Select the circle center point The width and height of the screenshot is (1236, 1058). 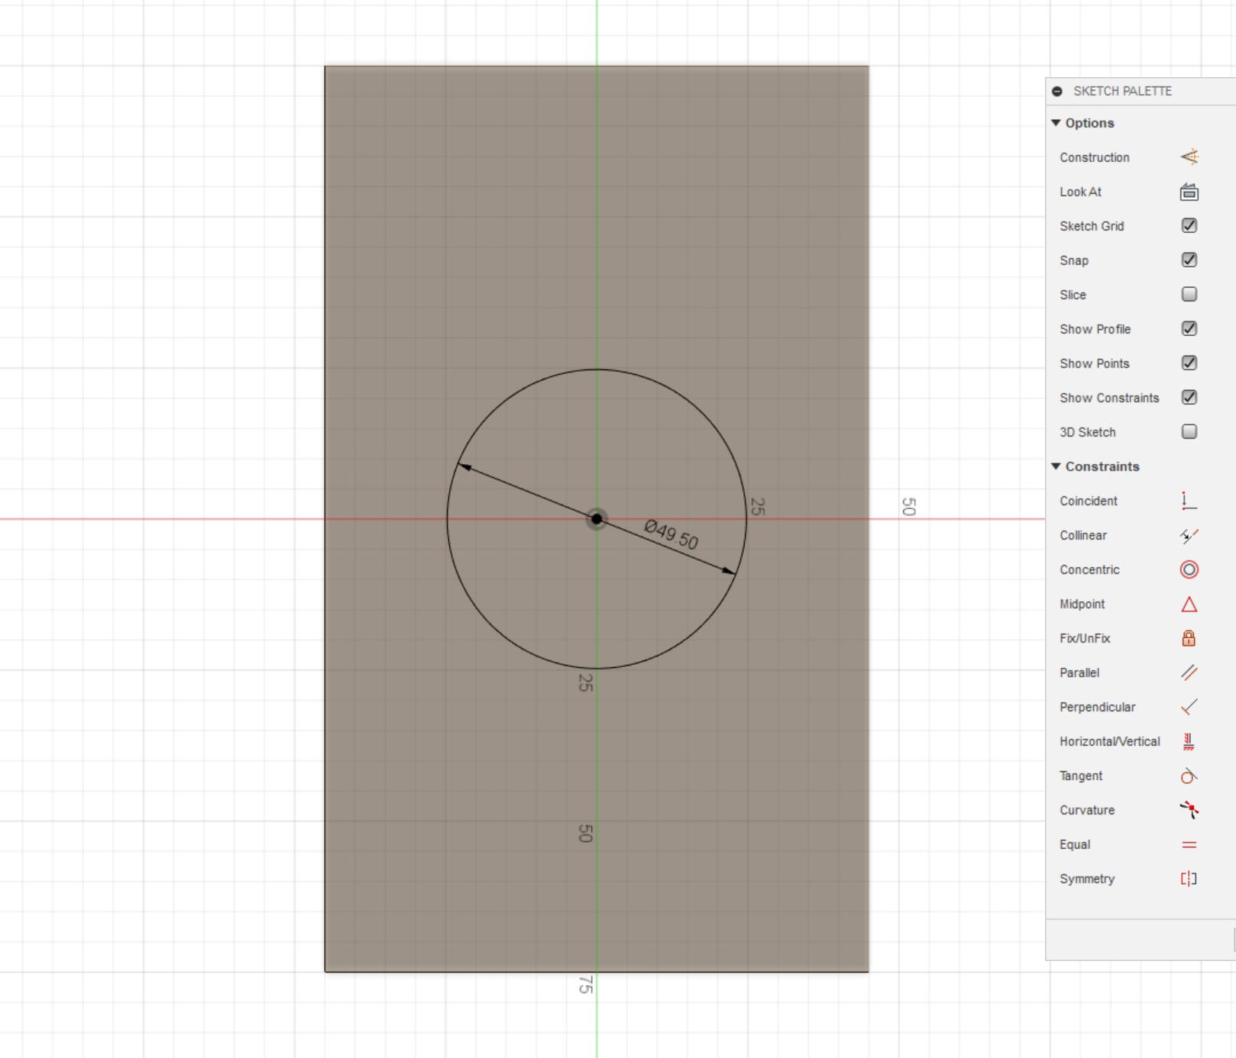597,519
